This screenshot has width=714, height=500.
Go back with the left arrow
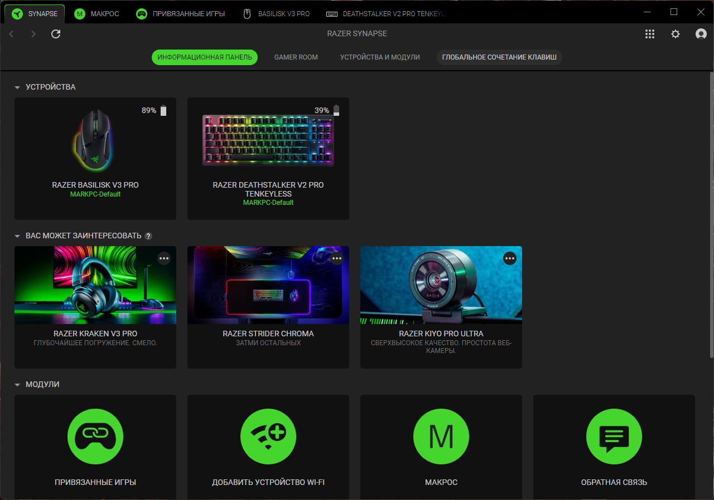[12, 34]
